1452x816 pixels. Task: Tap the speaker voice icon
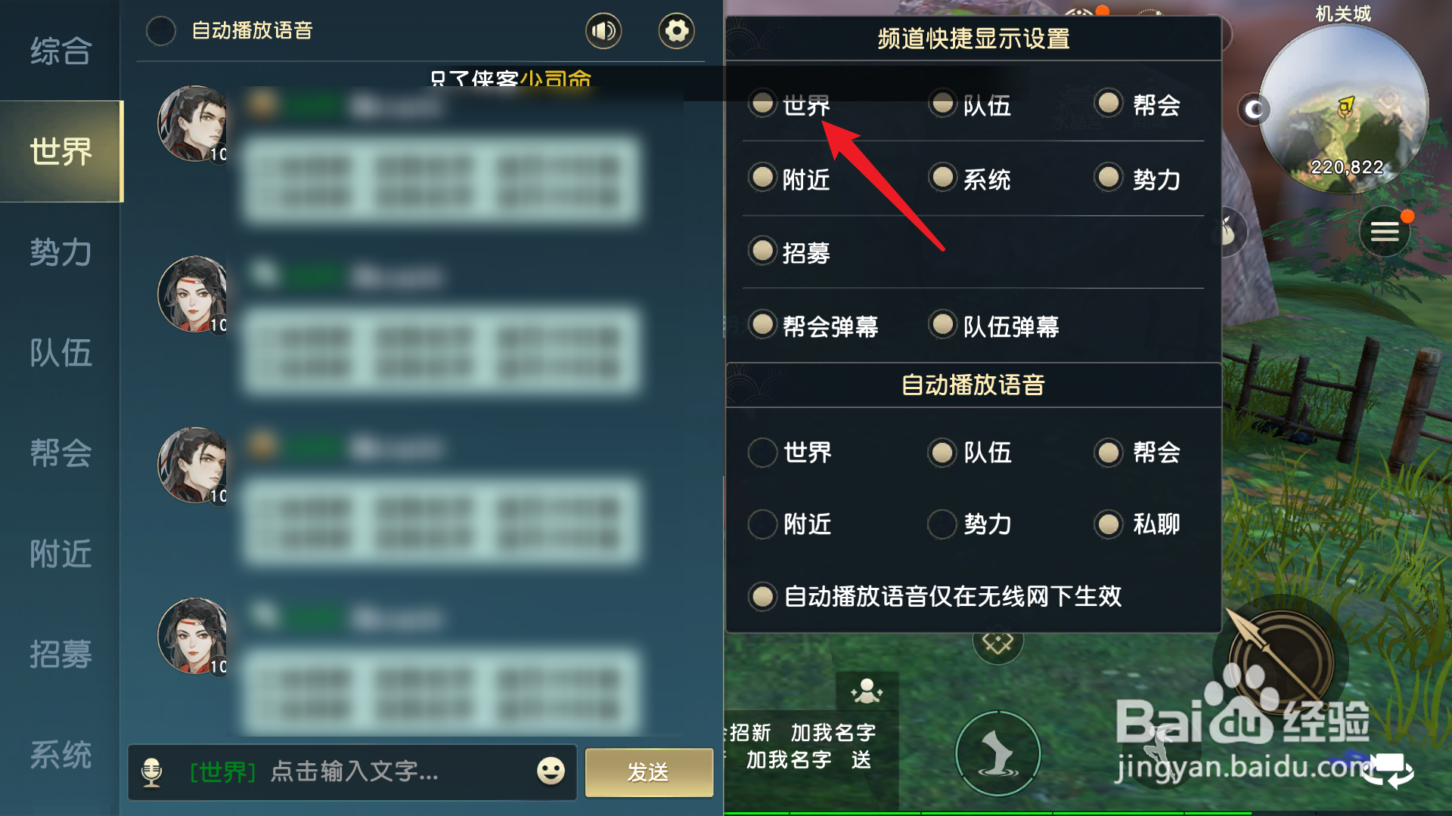click(603, 31)
